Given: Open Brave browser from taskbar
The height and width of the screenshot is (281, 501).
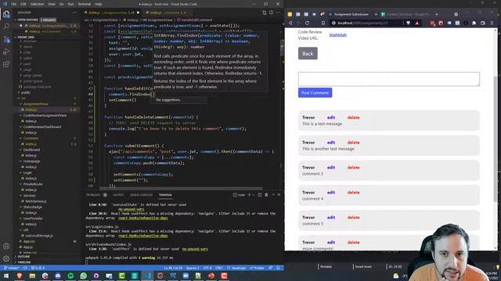Looking at the screenshot, I should [x=19, y=276].
